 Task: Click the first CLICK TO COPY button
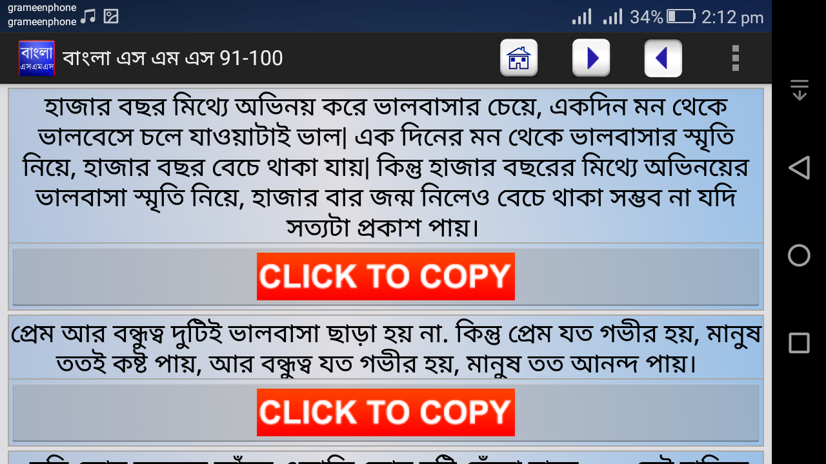coord(386,276)
